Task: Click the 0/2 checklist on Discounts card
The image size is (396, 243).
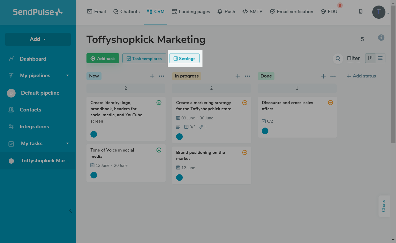Action: tap(267, 121)
